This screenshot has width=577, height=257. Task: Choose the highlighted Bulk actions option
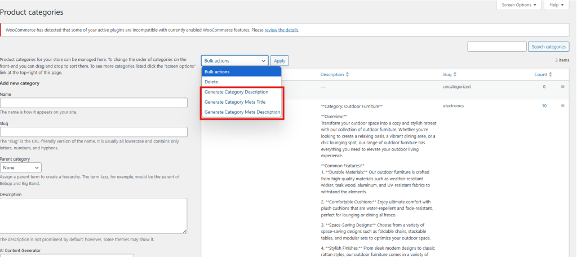[241, 72]
